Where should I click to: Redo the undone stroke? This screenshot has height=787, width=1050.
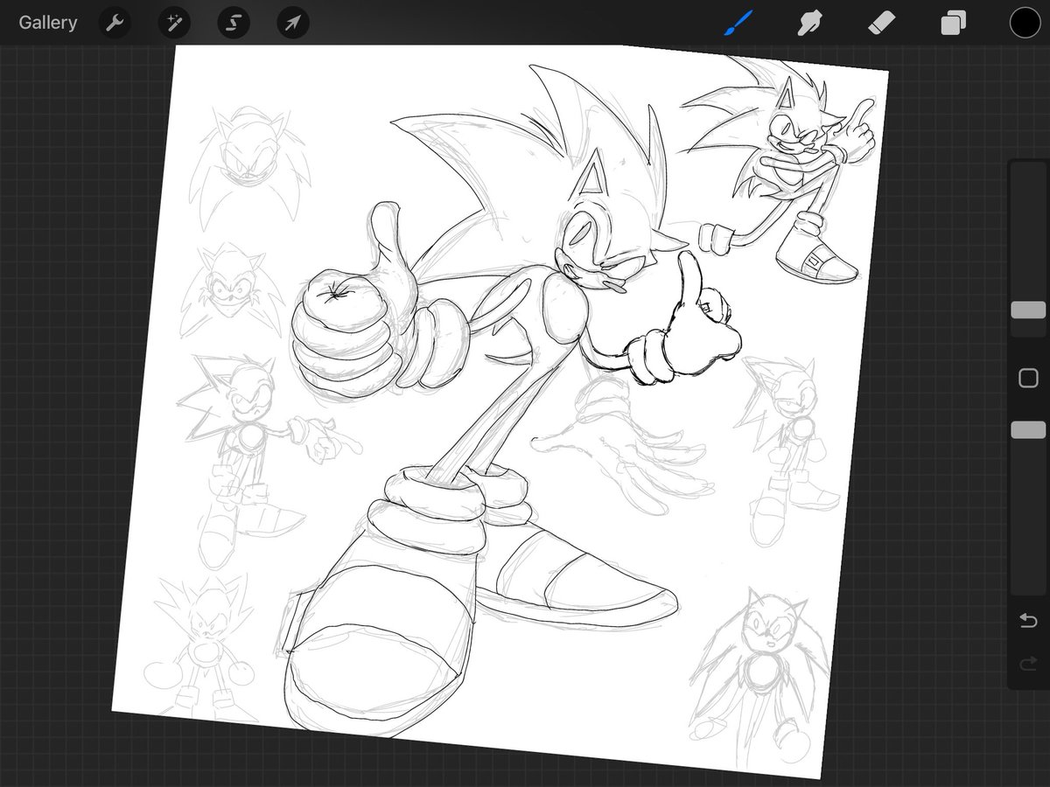coord(1028,665)
